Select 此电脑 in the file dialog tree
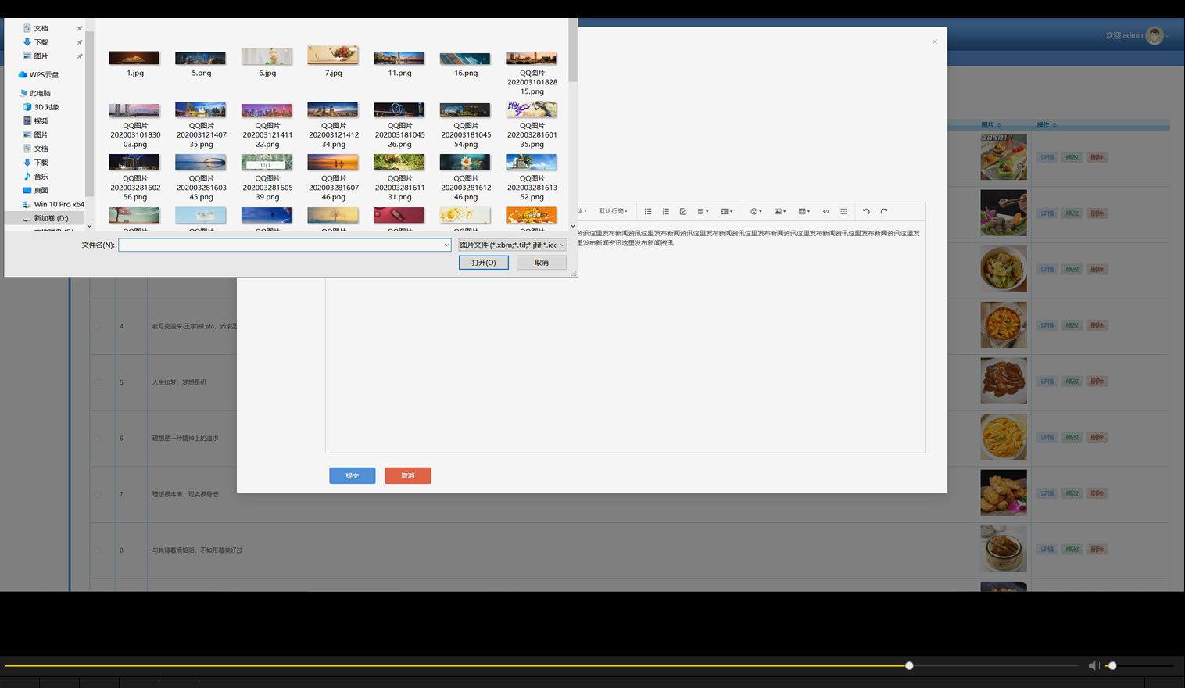 click(x=40, y=93)
